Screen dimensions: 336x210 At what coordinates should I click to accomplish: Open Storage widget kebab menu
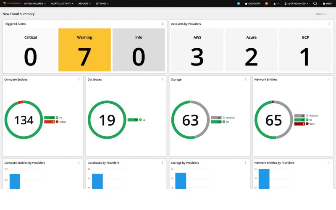point(246,79)
